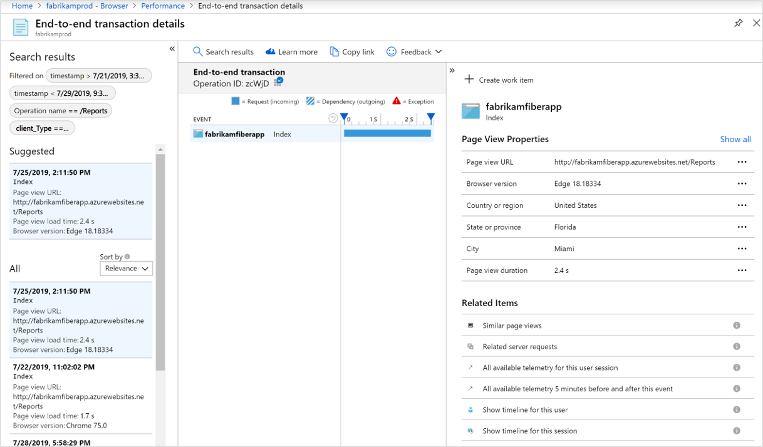Image resolution: width=763 pixels, height=447 pixels.
Task: Open Related server requests
Action: [519, 346]
